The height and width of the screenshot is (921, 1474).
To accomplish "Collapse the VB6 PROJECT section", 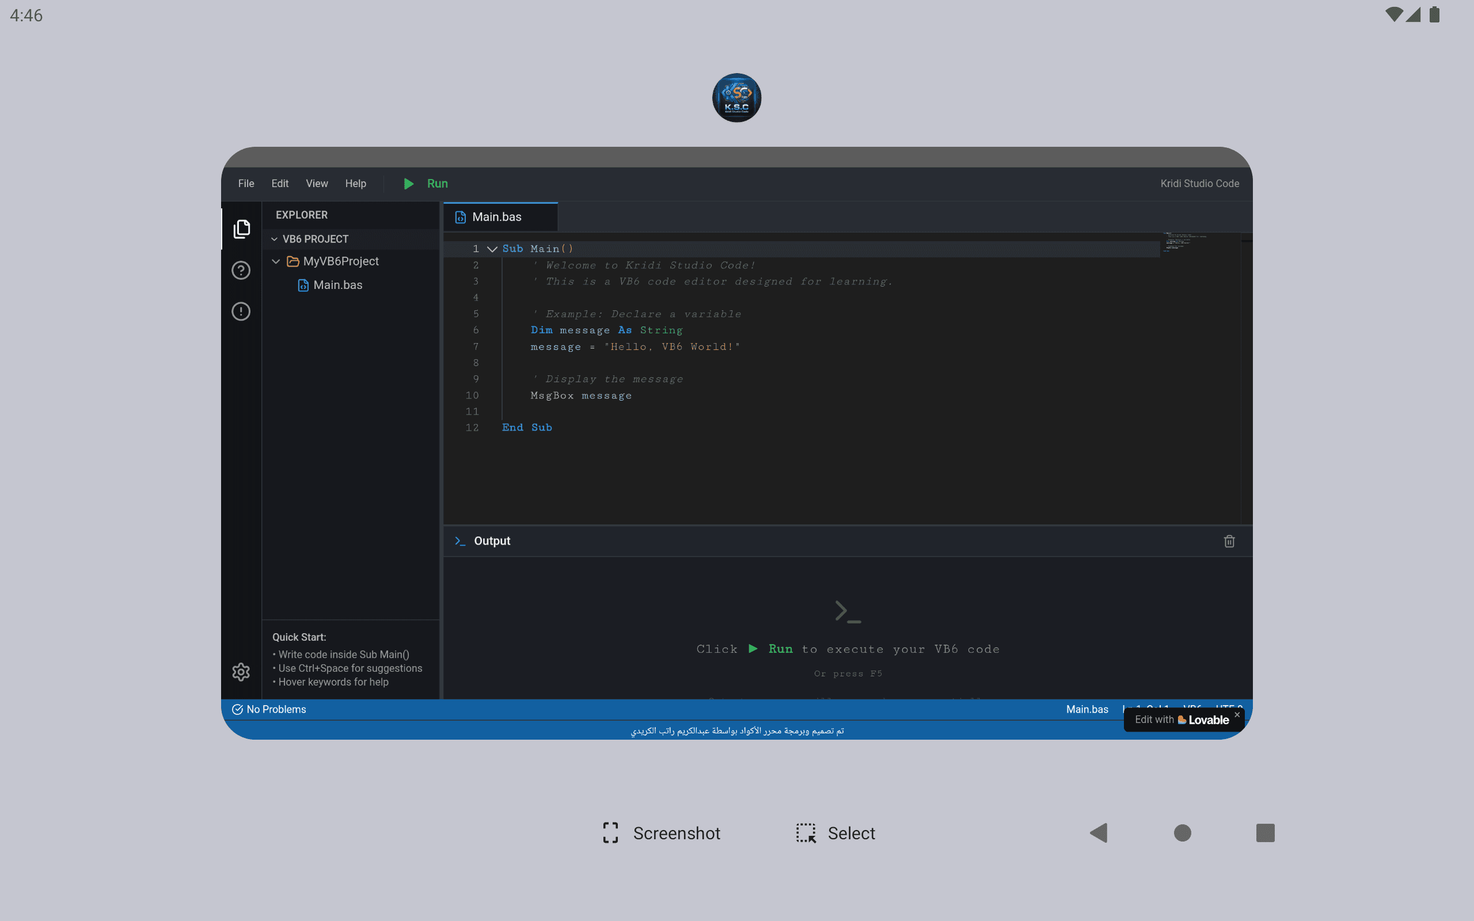I will (274, 239).
